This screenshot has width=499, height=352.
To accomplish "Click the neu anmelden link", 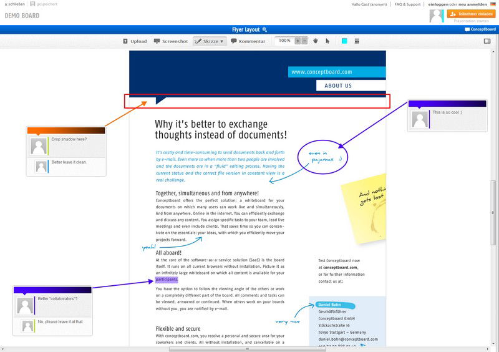I will tap(473, 4).
